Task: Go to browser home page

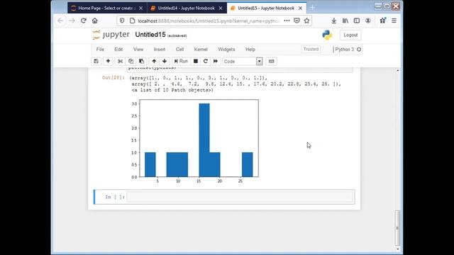Action: click(x=94, y=21)
